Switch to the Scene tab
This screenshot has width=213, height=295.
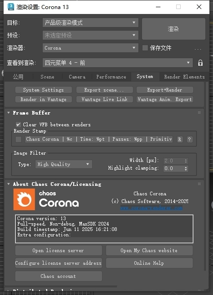[x=48, y=77]
